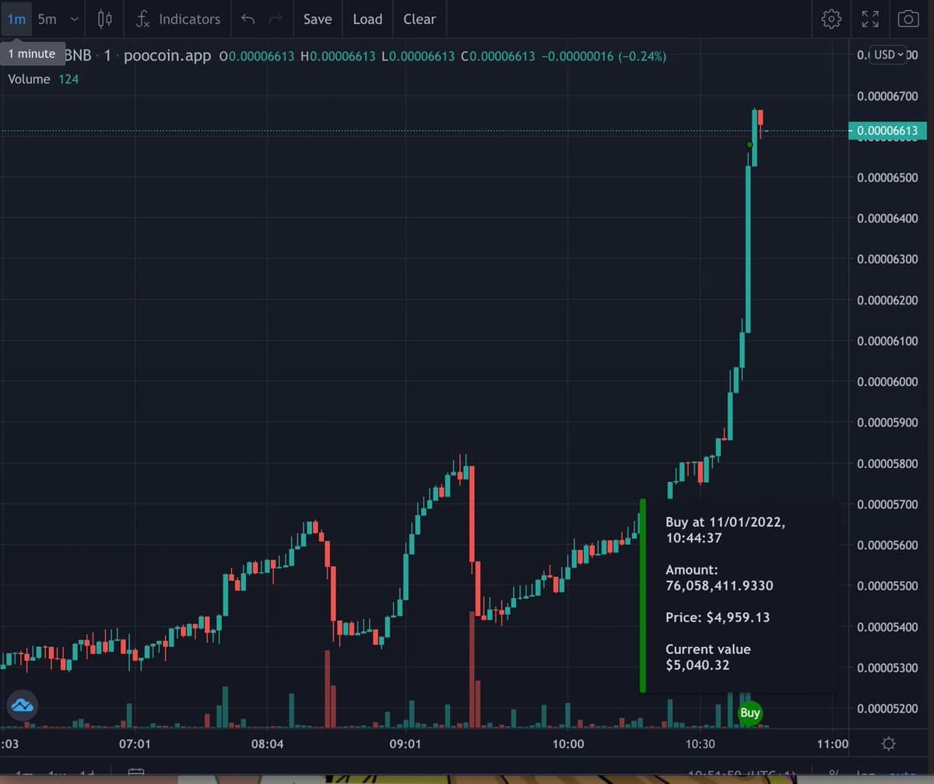The height and width of the screenshot is (784, 934).
Task: Click the Volume 124 legend
Action: pos(43,79)
